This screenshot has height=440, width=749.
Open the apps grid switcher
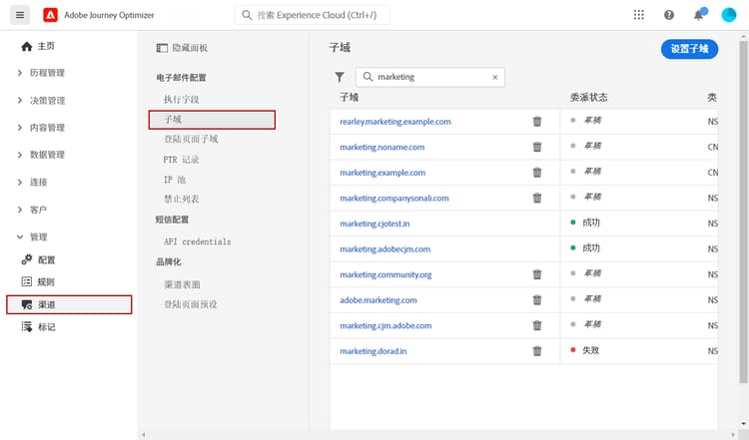click(639, 15)
